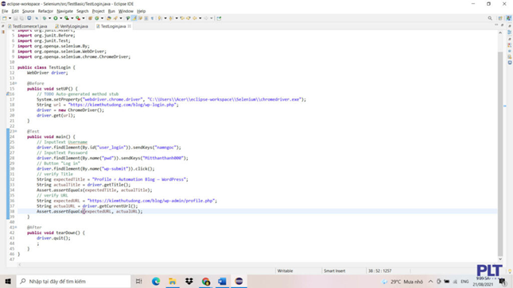513x288 pixels.
Task: Open the Navigate menu
Action: pos(64,11)
